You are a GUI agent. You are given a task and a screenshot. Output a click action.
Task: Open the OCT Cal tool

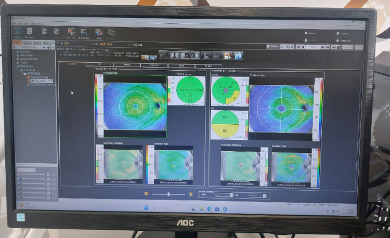(x=71, y=33)
